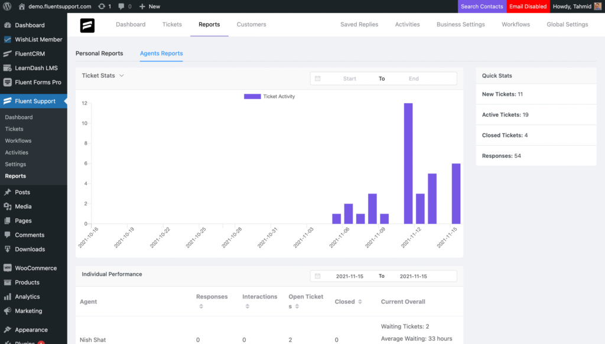The image size is (605, 344).
Task: Click the Media sidebar icon
Action: (x=7, y=206)
